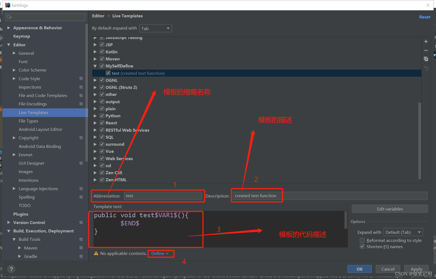Image resolution: width=436 pixels, height=279 pixels.
Task: Toggle the SQL template group checkbox
Action: (102, 137)
